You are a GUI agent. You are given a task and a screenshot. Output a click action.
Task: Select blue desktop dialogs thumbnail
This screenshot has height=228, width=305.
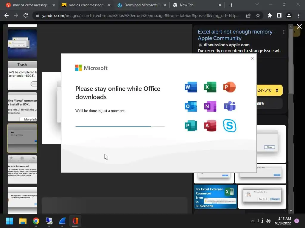click(x=22, y=44)
